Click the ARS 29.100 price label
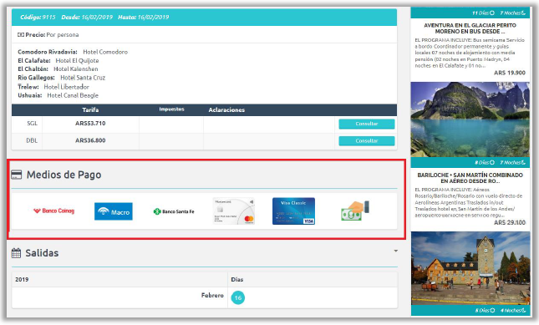This screenshot has height=325, width=539. click(510, 222)
